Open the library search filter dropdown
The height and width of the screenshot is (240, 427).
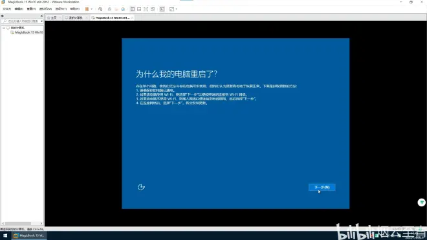(41, 21)
